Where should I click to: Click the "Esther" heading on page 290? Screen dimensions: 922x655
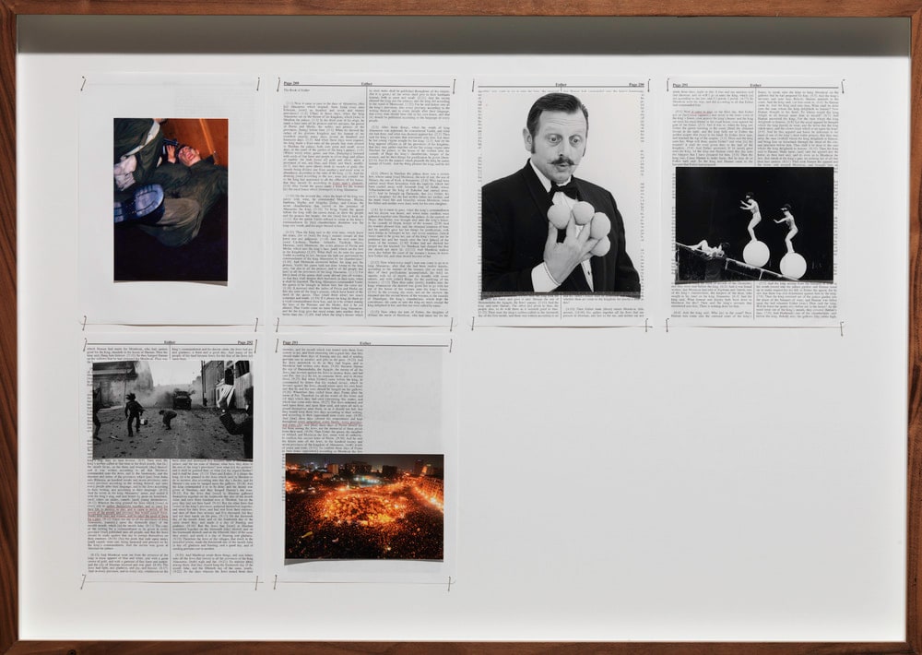click(561, 85)
